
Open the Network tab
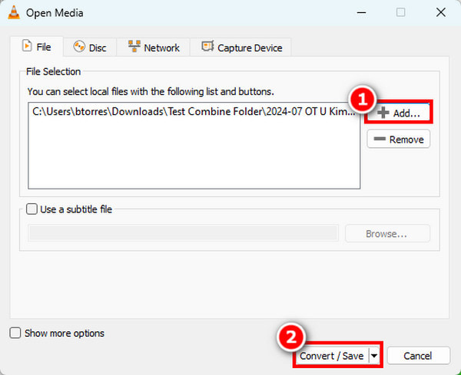point(154,48)
